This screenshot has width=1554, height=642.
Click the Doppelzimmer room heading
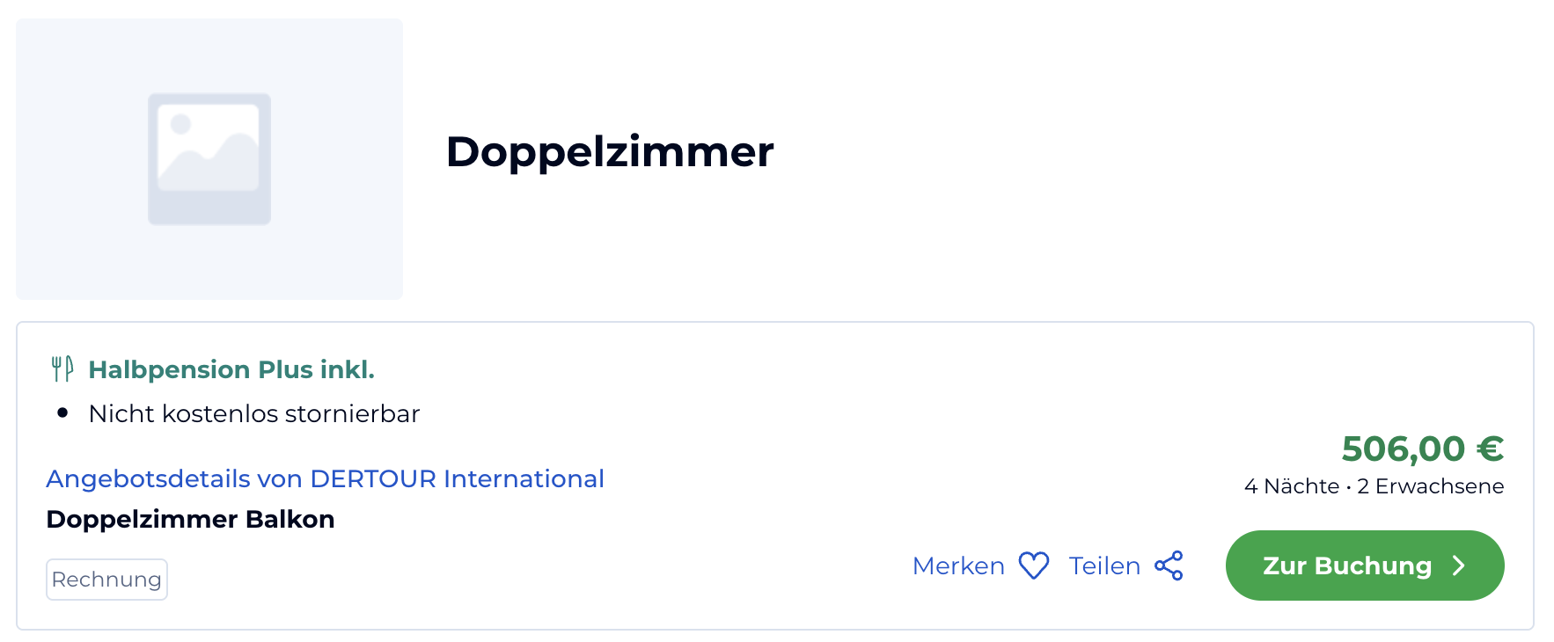610,152
